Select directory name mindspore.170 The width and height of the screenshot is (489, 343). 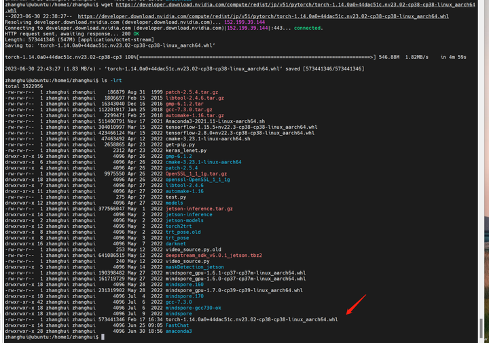[x=184, y=296]
